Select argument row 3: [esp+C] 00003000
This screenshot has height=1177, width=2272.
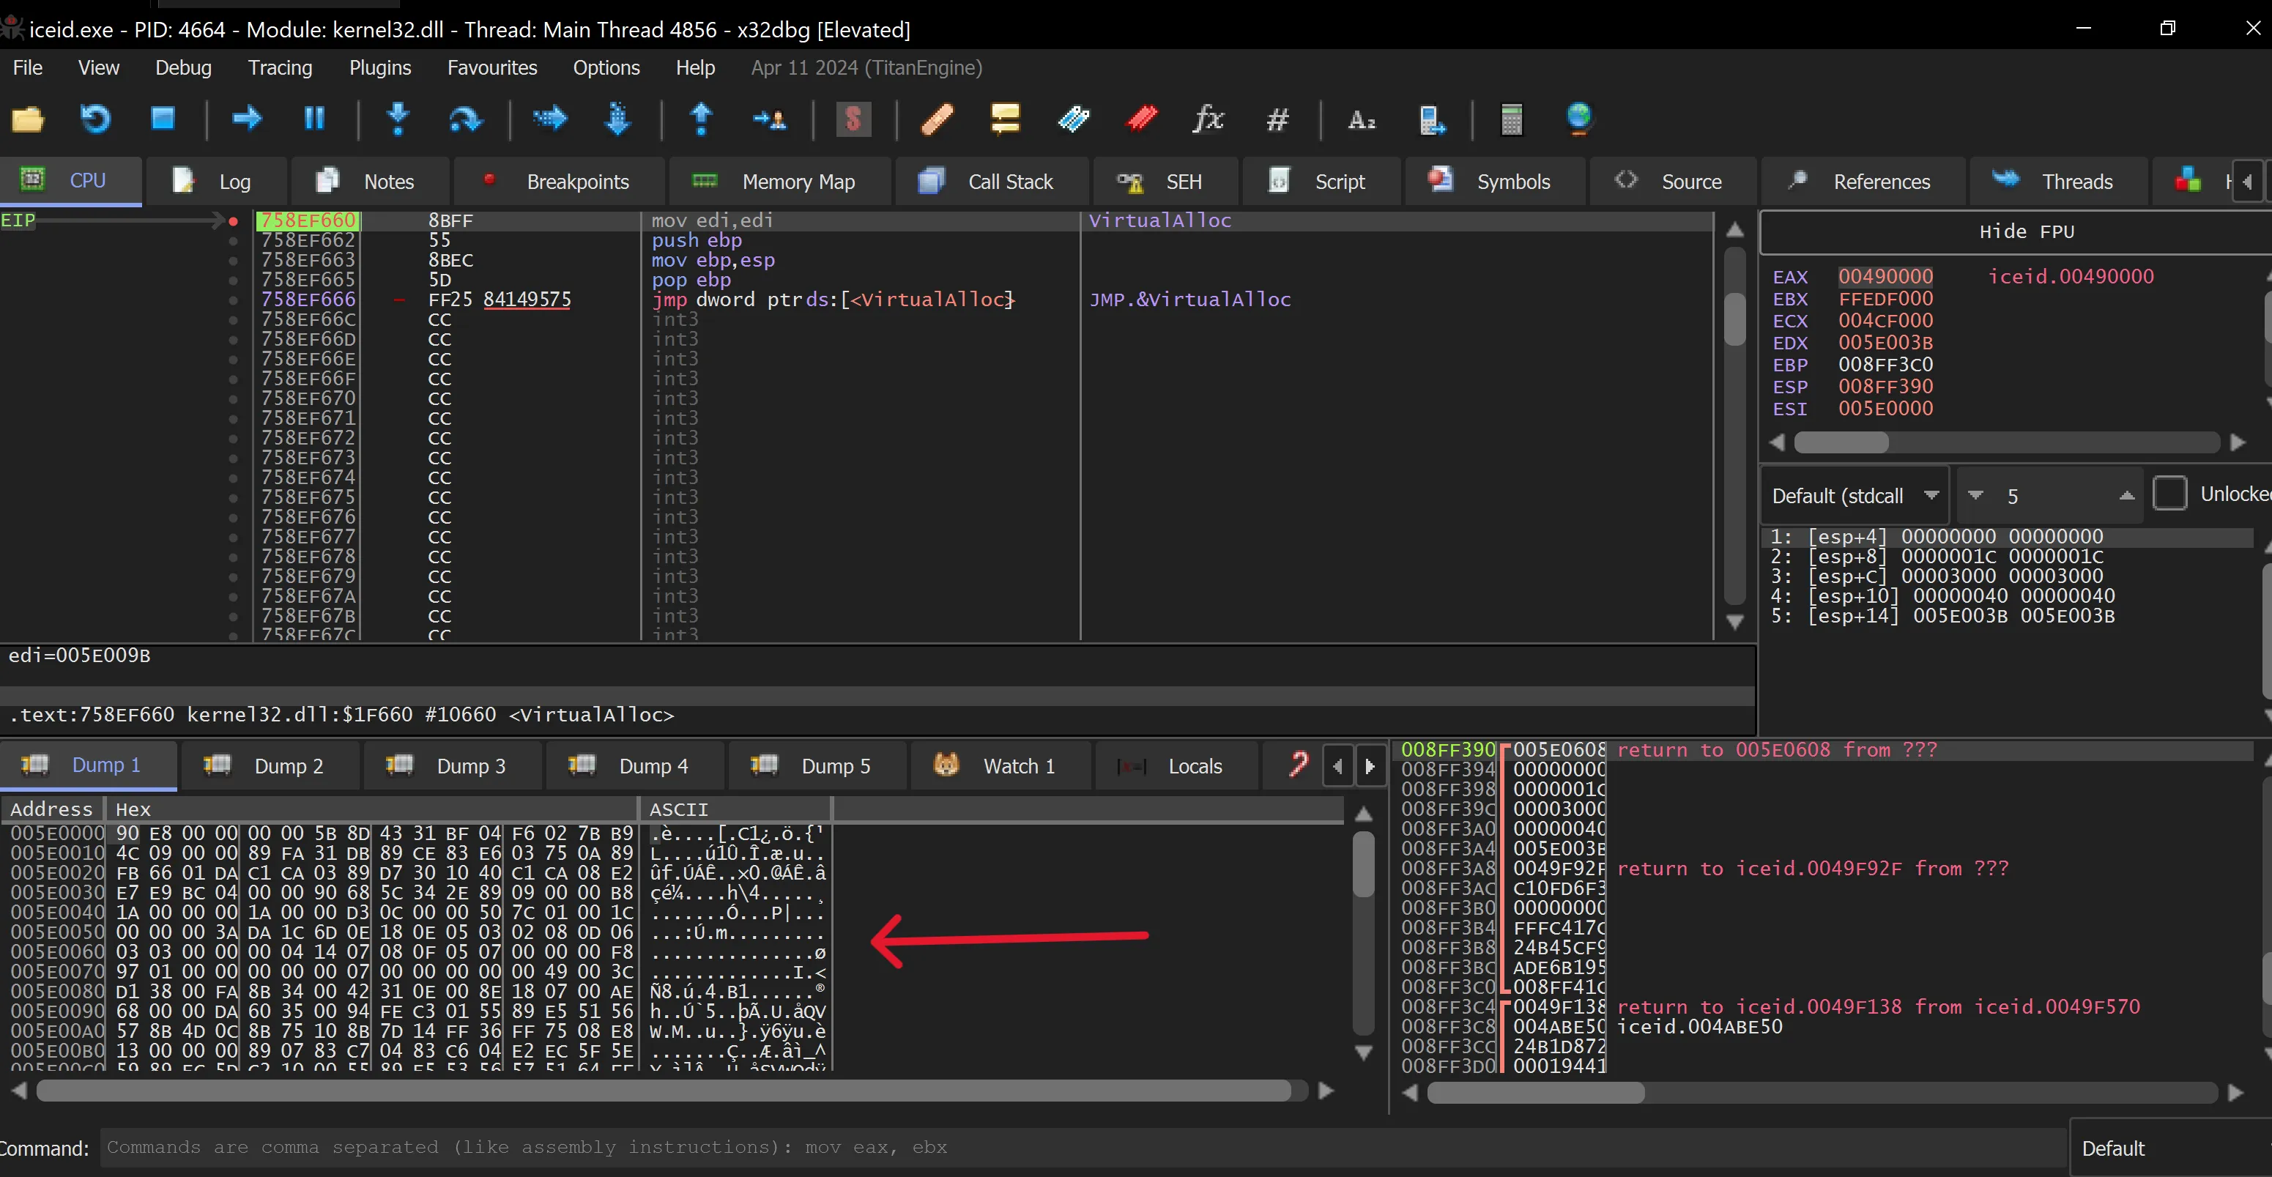coord(1937,576)
